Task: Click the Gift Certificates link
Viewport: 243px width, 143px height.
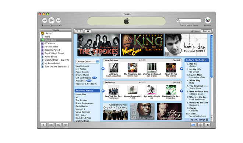Action: (x=83, y=78)
